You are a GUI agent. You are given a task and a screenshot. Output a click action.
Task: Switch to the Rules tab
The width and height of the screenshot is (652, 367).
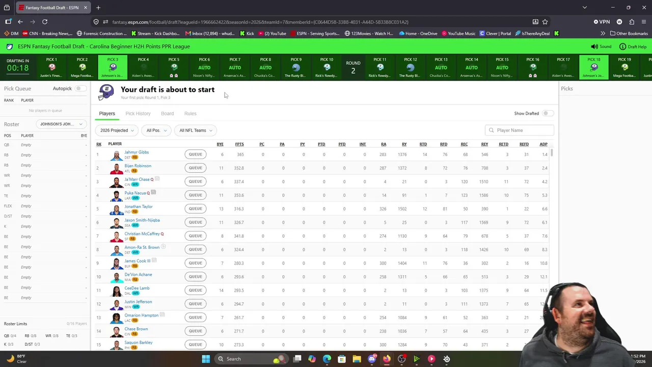coord(191,114)
